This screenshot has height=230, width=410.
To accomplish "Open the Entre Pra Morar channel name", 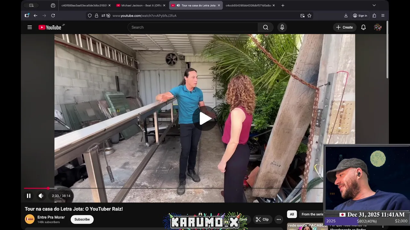I will (x=51, y=217).
